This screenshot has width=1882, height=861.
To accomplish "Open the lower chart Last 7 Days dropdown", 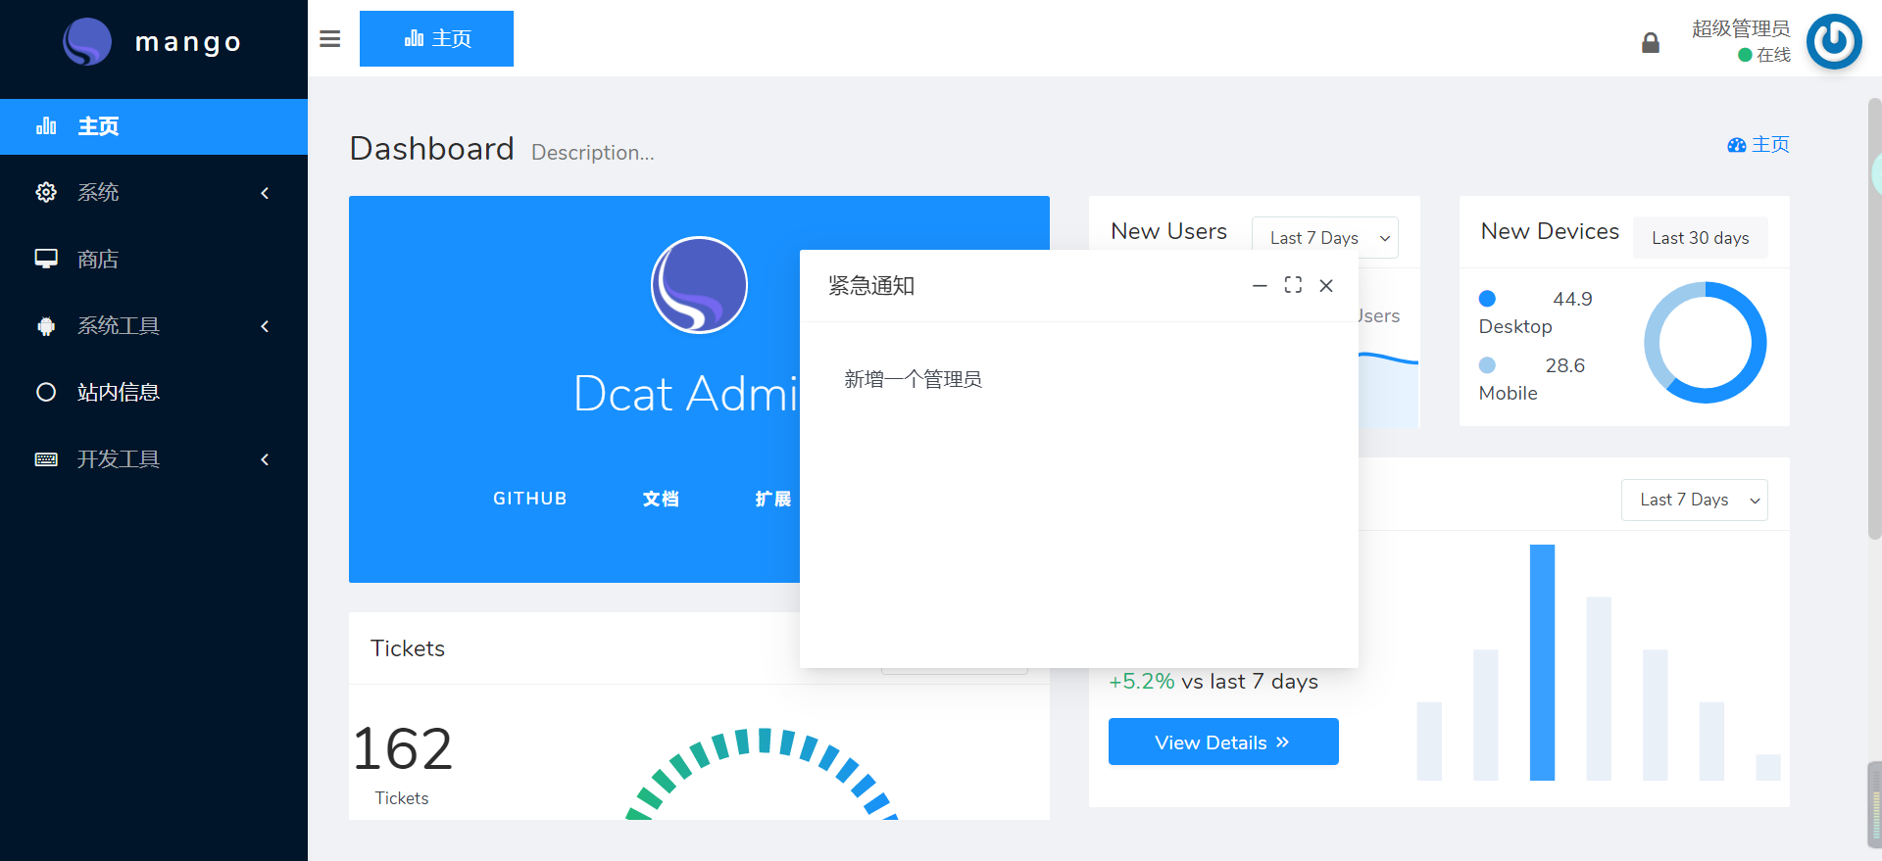I will pos(1695,500).
